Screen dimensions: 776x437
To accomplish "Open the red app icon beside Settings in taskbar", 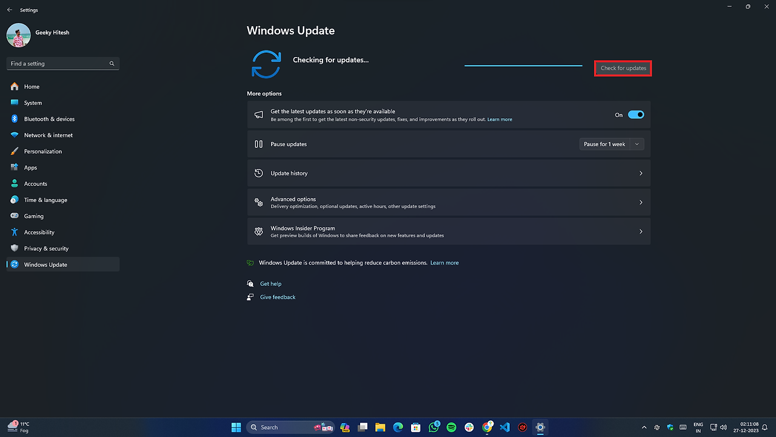I will coord(523,427).
